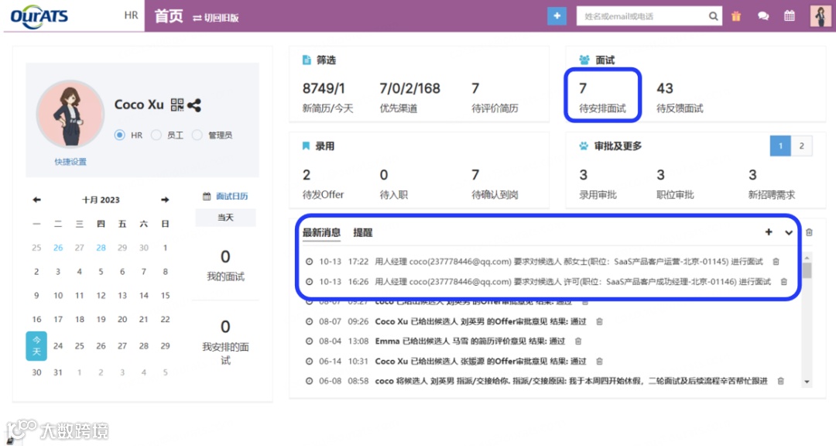Open the user avatar in top right

pos(821,16)
